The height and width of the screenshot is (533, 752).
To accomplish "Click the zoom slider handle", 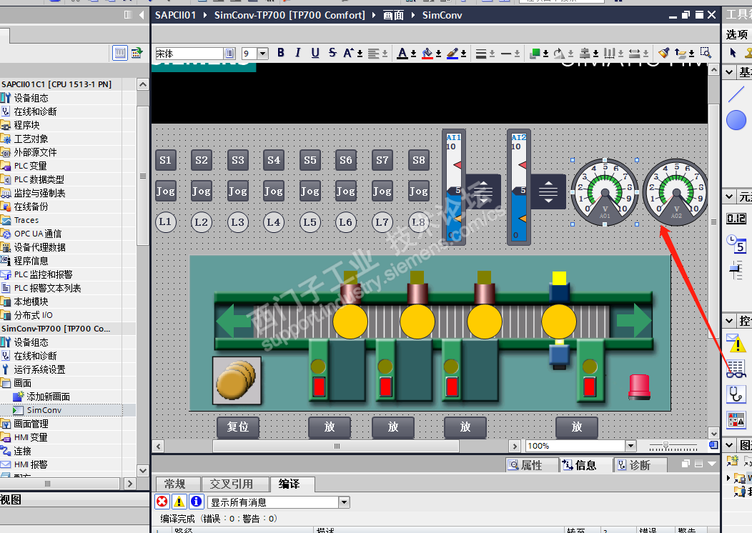I will 666,445.
